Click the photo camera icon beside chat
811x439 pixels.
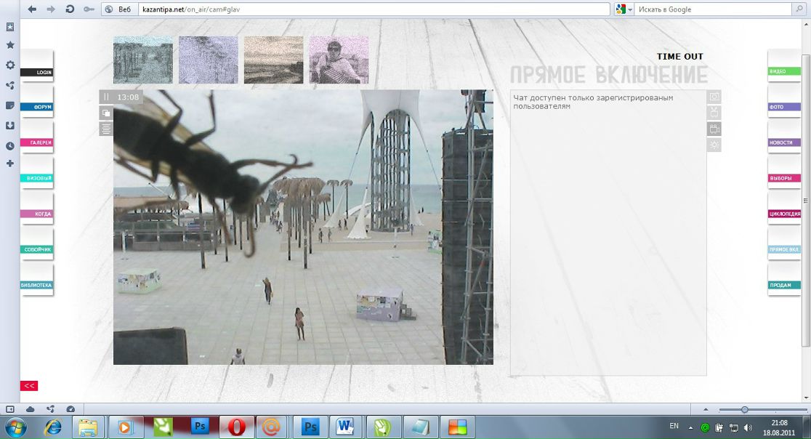point(714,97)
